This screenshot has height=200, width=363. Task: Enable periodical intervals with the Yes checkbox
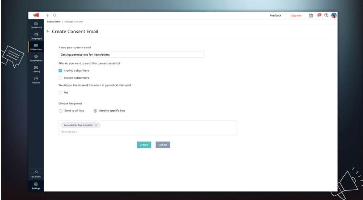coord(60,92)
